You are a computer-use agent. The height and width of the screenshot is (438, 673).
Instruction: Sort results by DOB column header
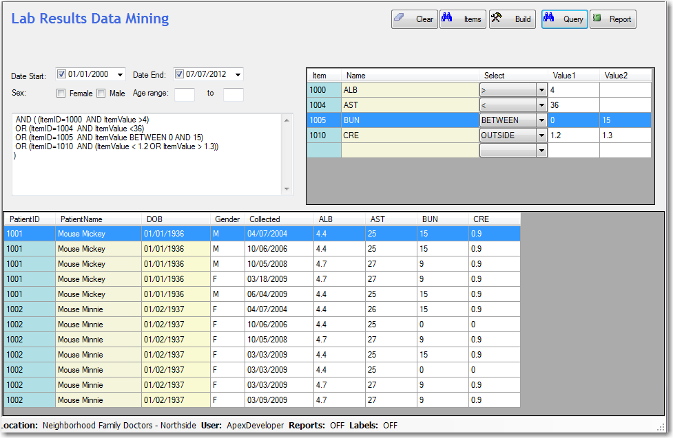point(176,219)
